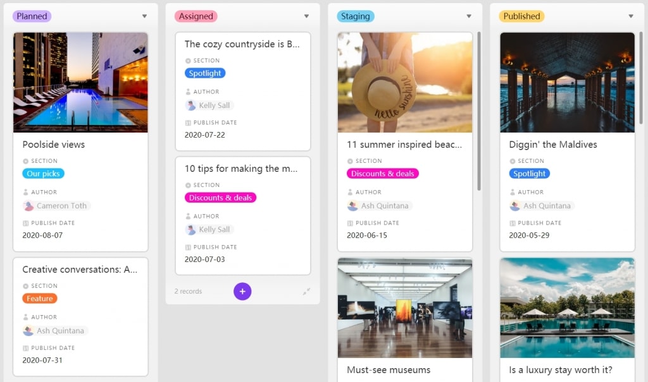This screenshot has height=382, width=648.
Task: Click the 'Our picks' section tag
Action: (x=44, y=174)
